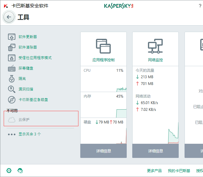The height and width of the screenshot is (177, 203).
Task: Click the 70 MB disk write value
Action: 118,122
